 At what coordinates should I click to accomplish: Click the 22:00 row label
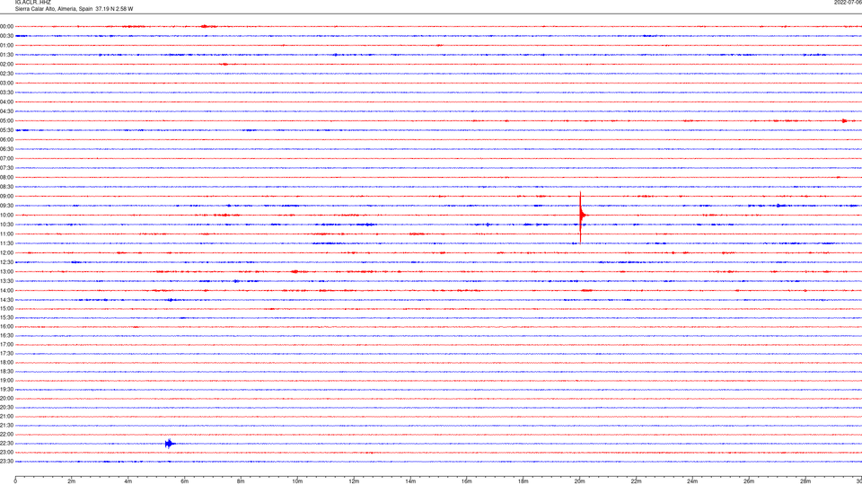click(6, 435)
